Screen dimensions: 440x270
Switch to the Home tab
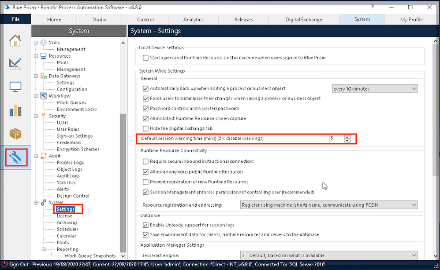[x=54, y=20]
